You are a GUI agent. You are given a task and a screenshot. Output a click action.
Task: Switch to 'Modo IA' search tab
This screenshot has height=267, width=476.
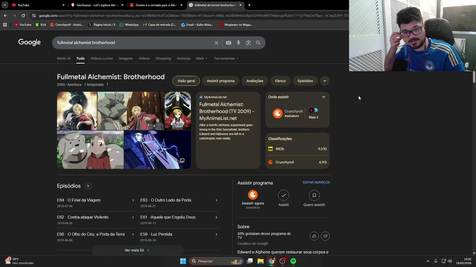tap(64, 58)
